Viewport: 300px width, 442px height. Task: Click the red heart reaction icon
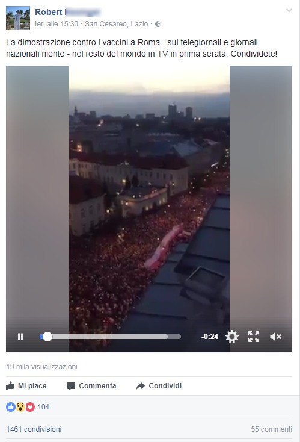coord(30,407)
